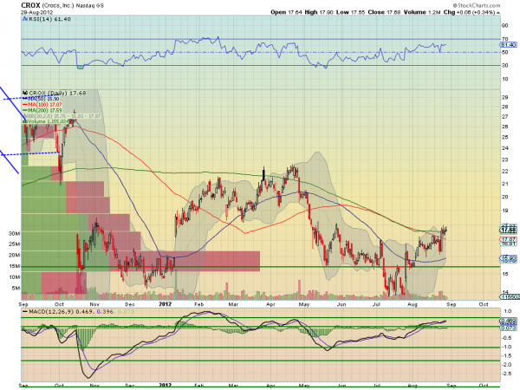Image resolution: width=520 pixels, height=390 pixels.
Task: Click the 22 price axis label
Action: pos(504,171)
